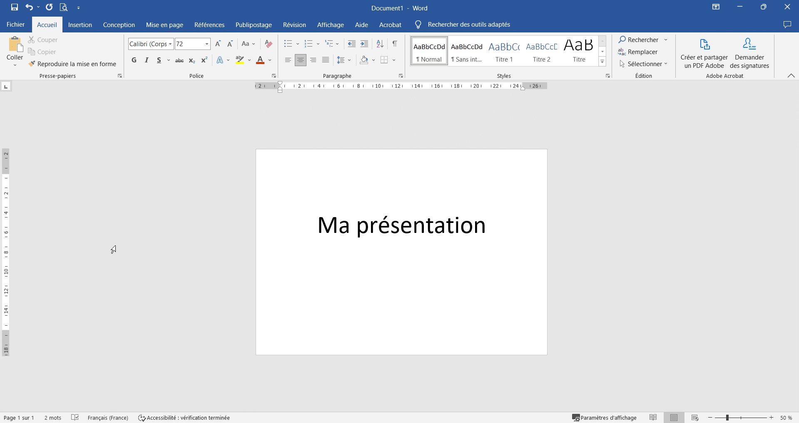Toggle paragraph marks display (¶)
The height and width of the screenshot is (423, 799).
click(395, 44)
